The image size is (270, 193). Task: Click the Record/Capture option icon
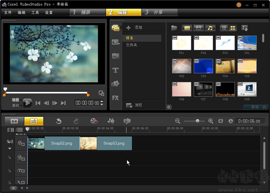[x=94, y=121]
